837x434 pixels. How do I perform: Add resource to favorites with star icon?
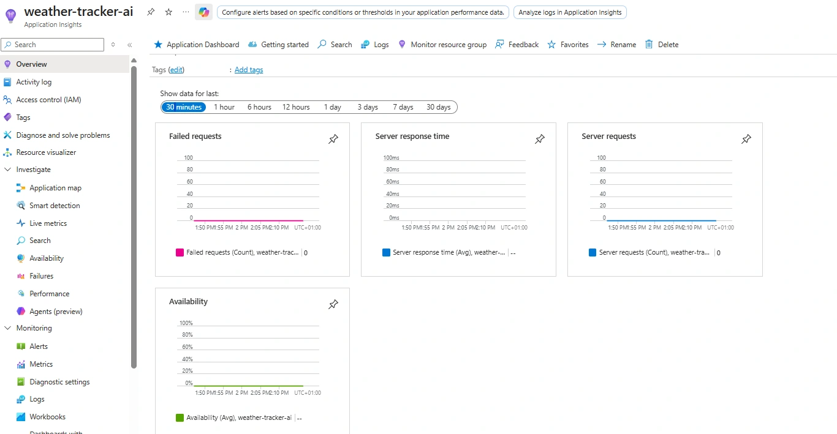169,12
